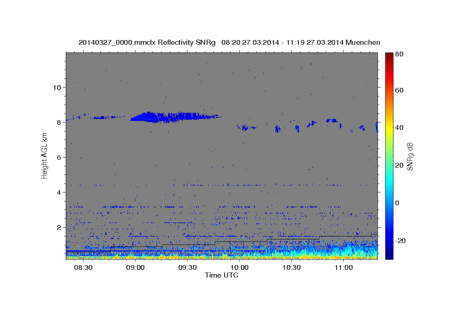
Task: Click the colorbar value 60
Action: click(x=399, y=90)
